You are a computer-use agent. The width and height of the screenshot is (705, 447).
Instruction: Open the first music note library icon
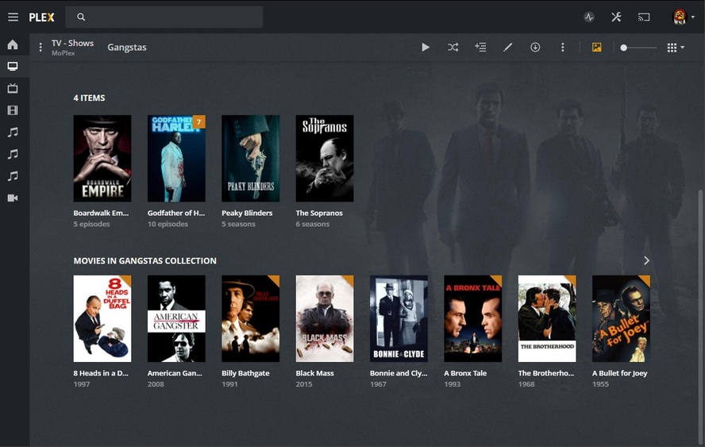(x=13, y=132)
